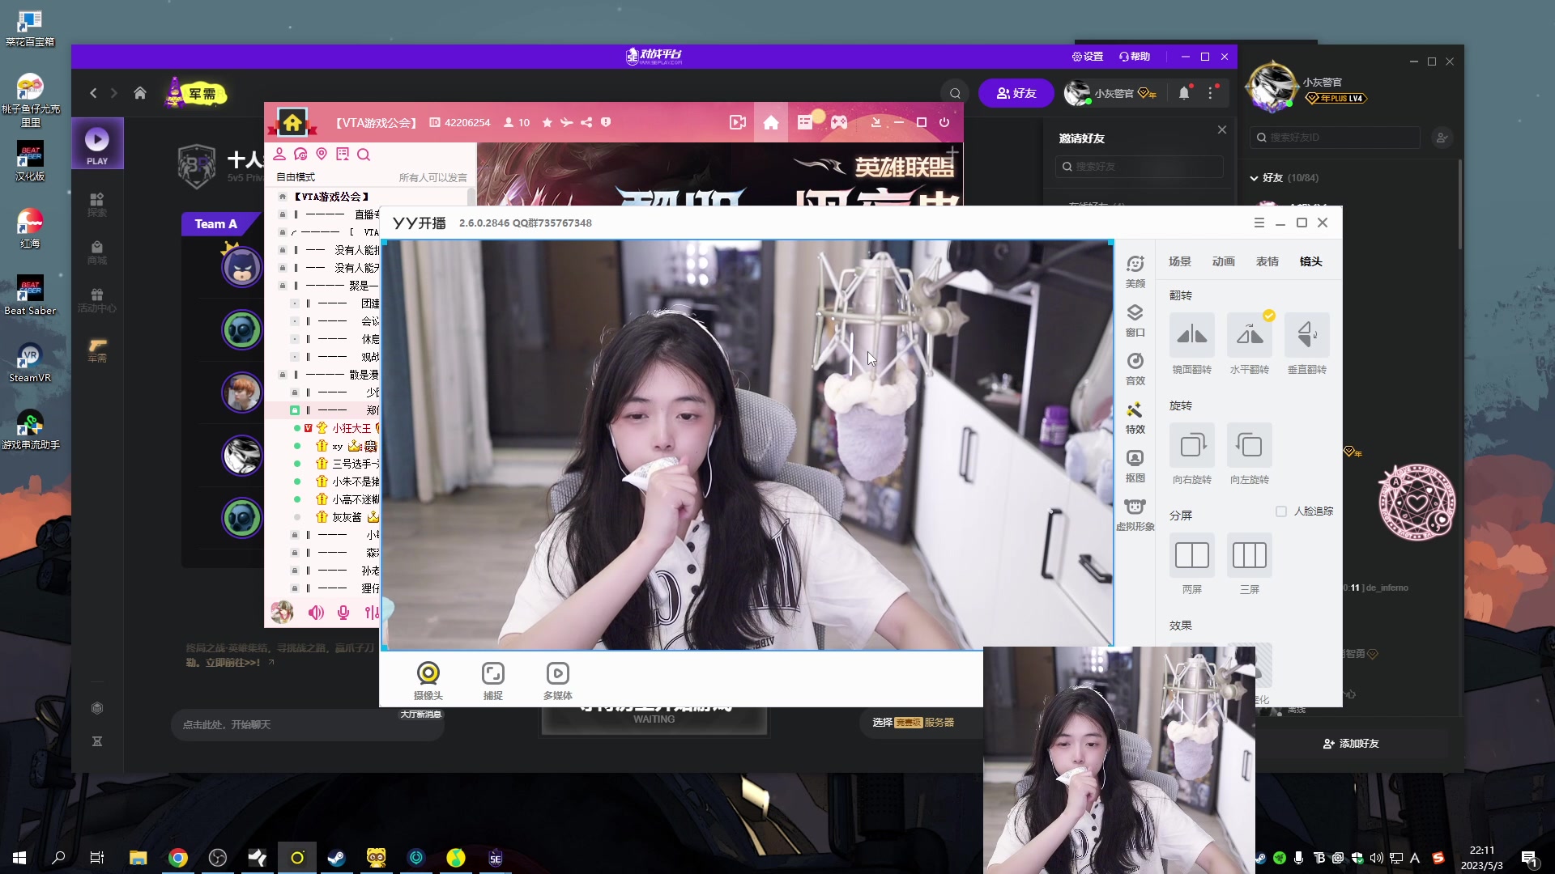Collapse the 【VTA游戏公会】 root node
This screenshot has width=1555, height=874.
pos(282,197)
